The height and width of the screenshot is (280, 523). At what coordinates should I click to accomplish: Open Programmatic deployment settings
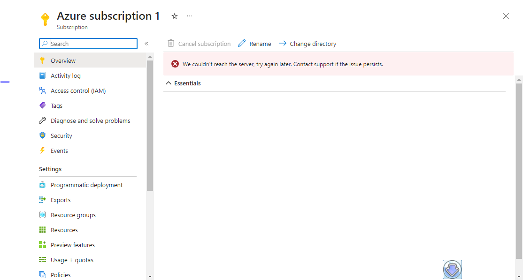click(86, 184)
